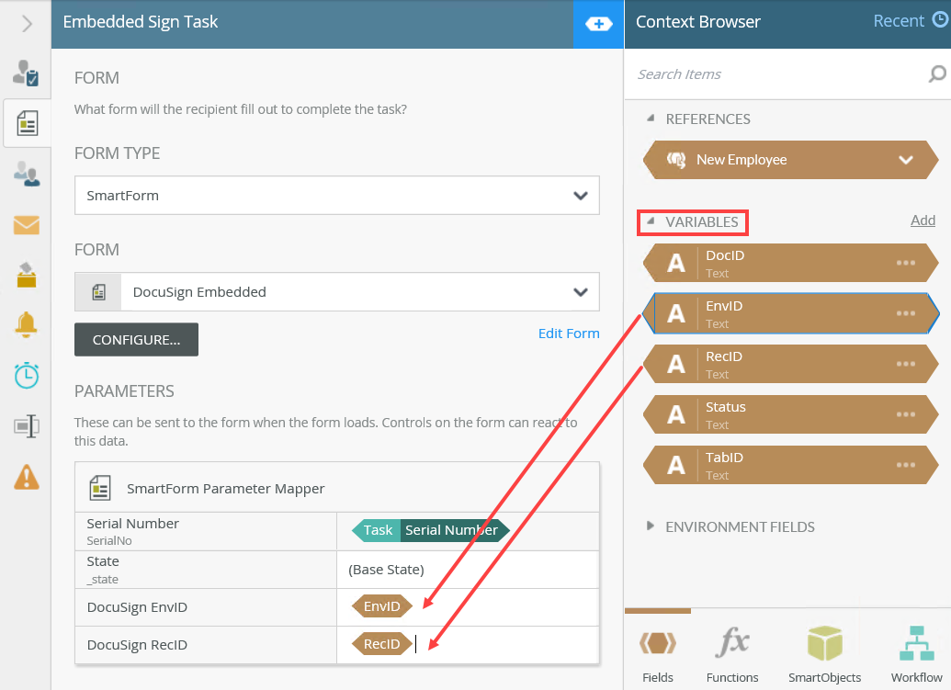Open the email notification envelope icon

coord(26,224)
